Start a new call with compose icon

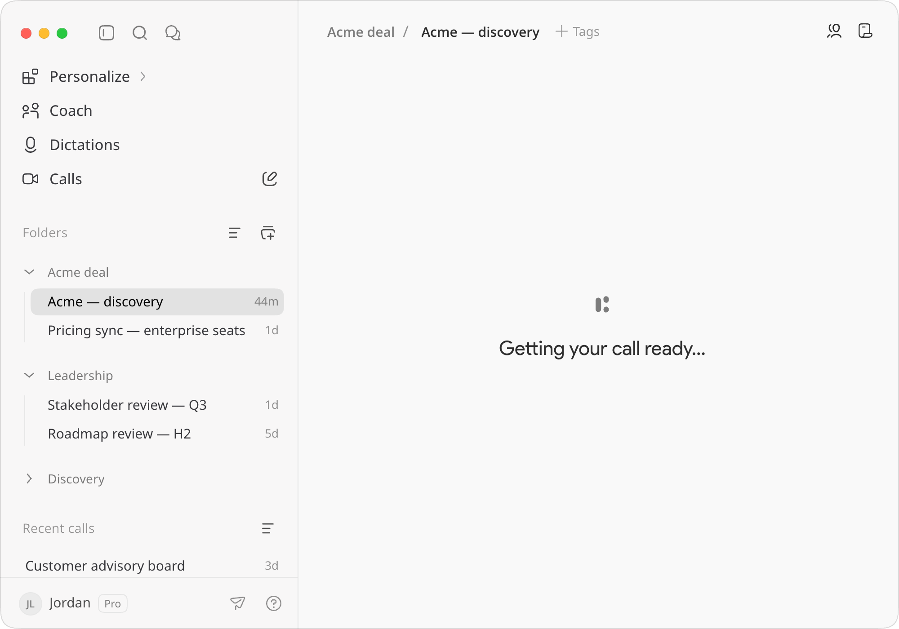point(269,179)
